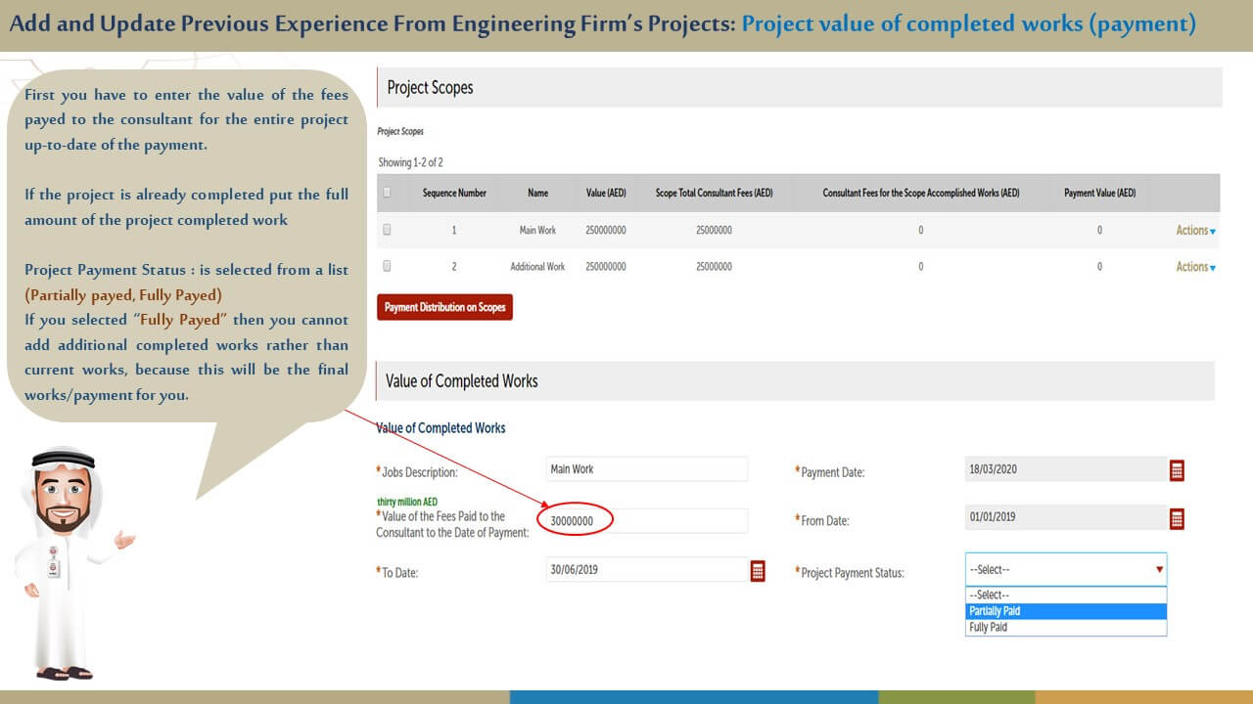The width and height of the screenshot is (1253, 704).
Task: Expand Actions menu for Main Work row
Action: point(1195,231)
